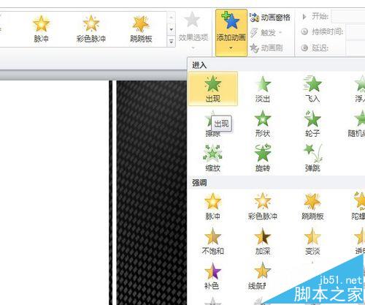
Task: Choose the 变淡 emphasis animation
Action: pyautogui.click(x=312, y=241)
